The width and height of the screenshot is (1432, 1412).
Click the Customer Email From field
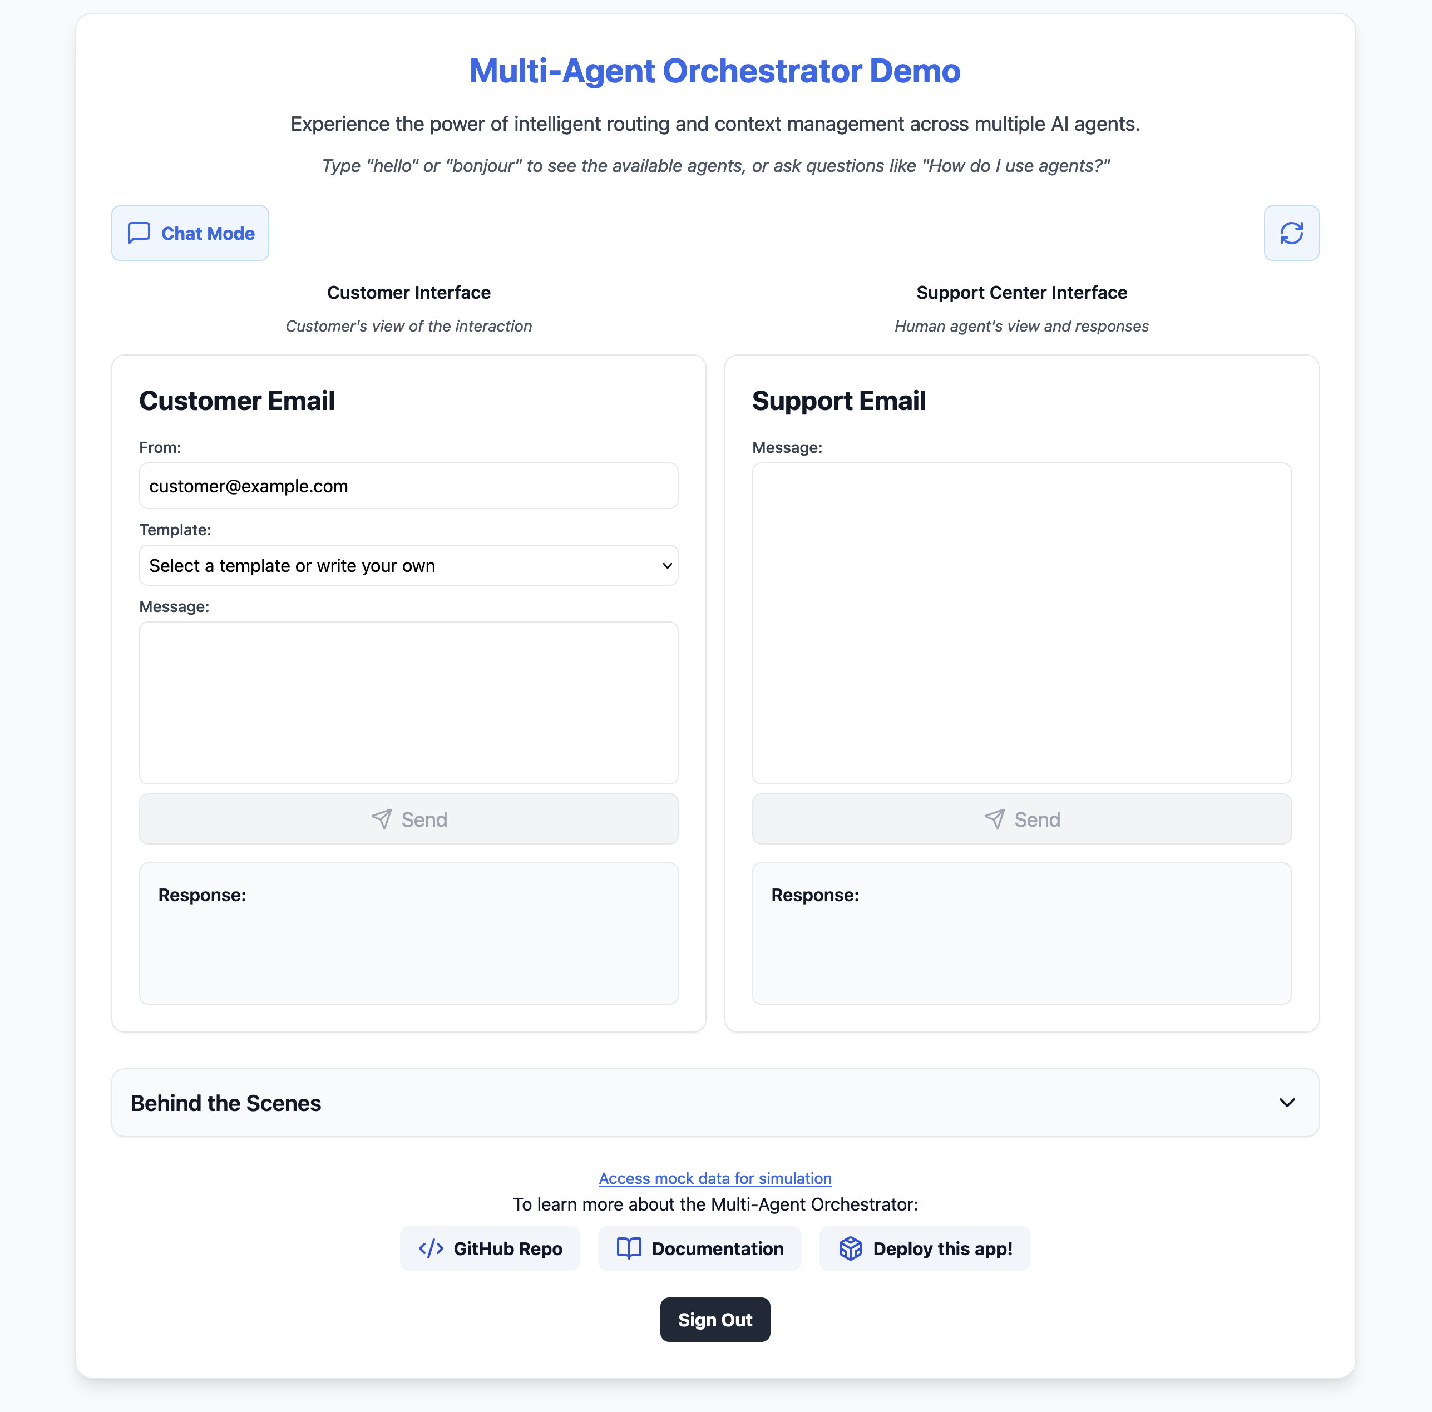[407, 485]
